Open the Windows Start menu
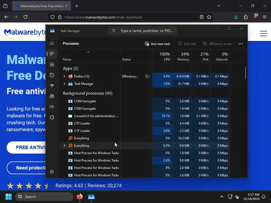This screenshot has height=203, width=271. (x=9, y=197)
